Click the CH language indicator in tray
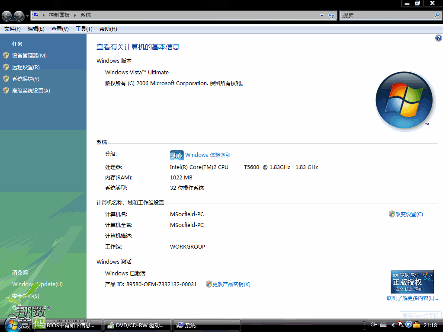 click(374, 325)
